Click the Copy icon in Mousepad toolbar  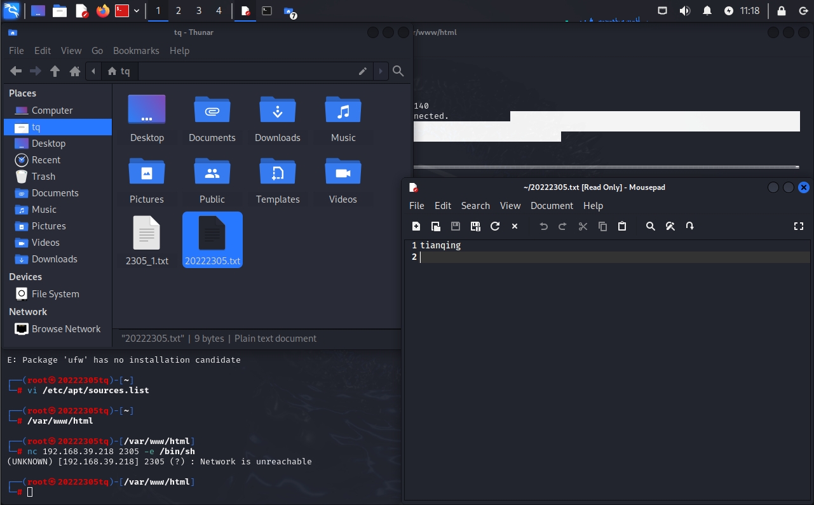point(603,226)
